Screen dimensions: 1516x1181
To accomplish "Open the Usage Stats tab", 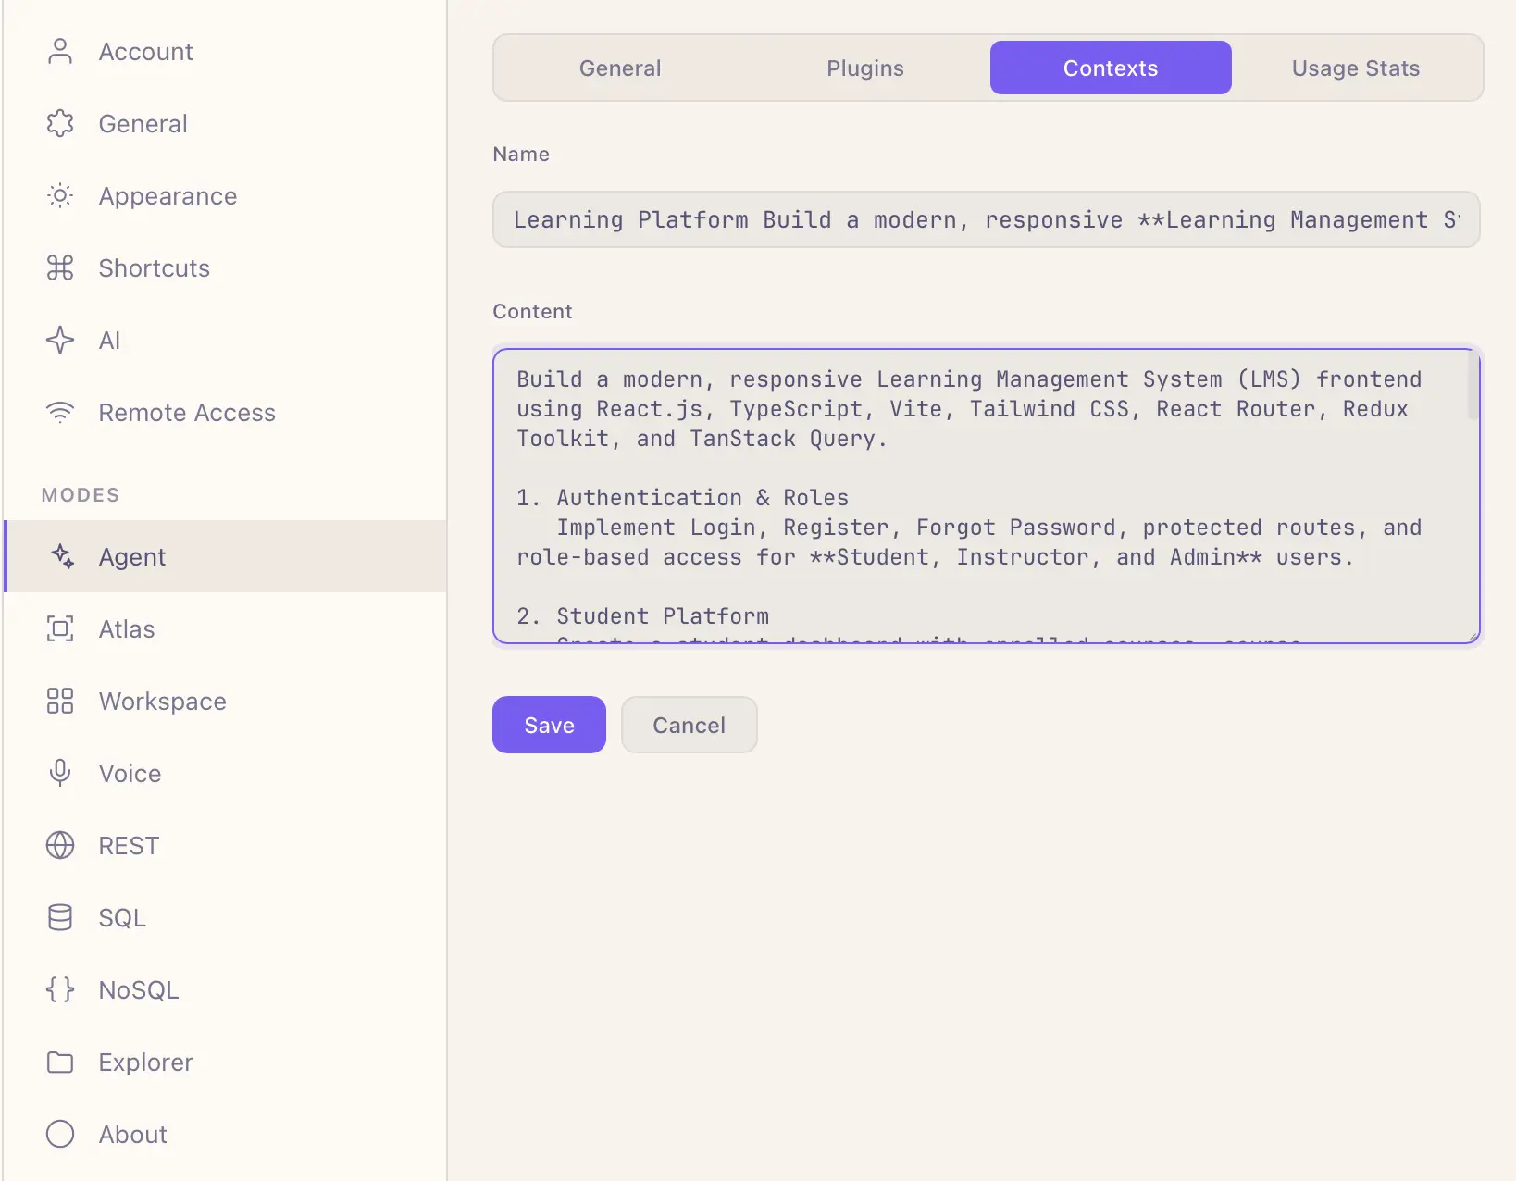I will [x=1356, y=68].
